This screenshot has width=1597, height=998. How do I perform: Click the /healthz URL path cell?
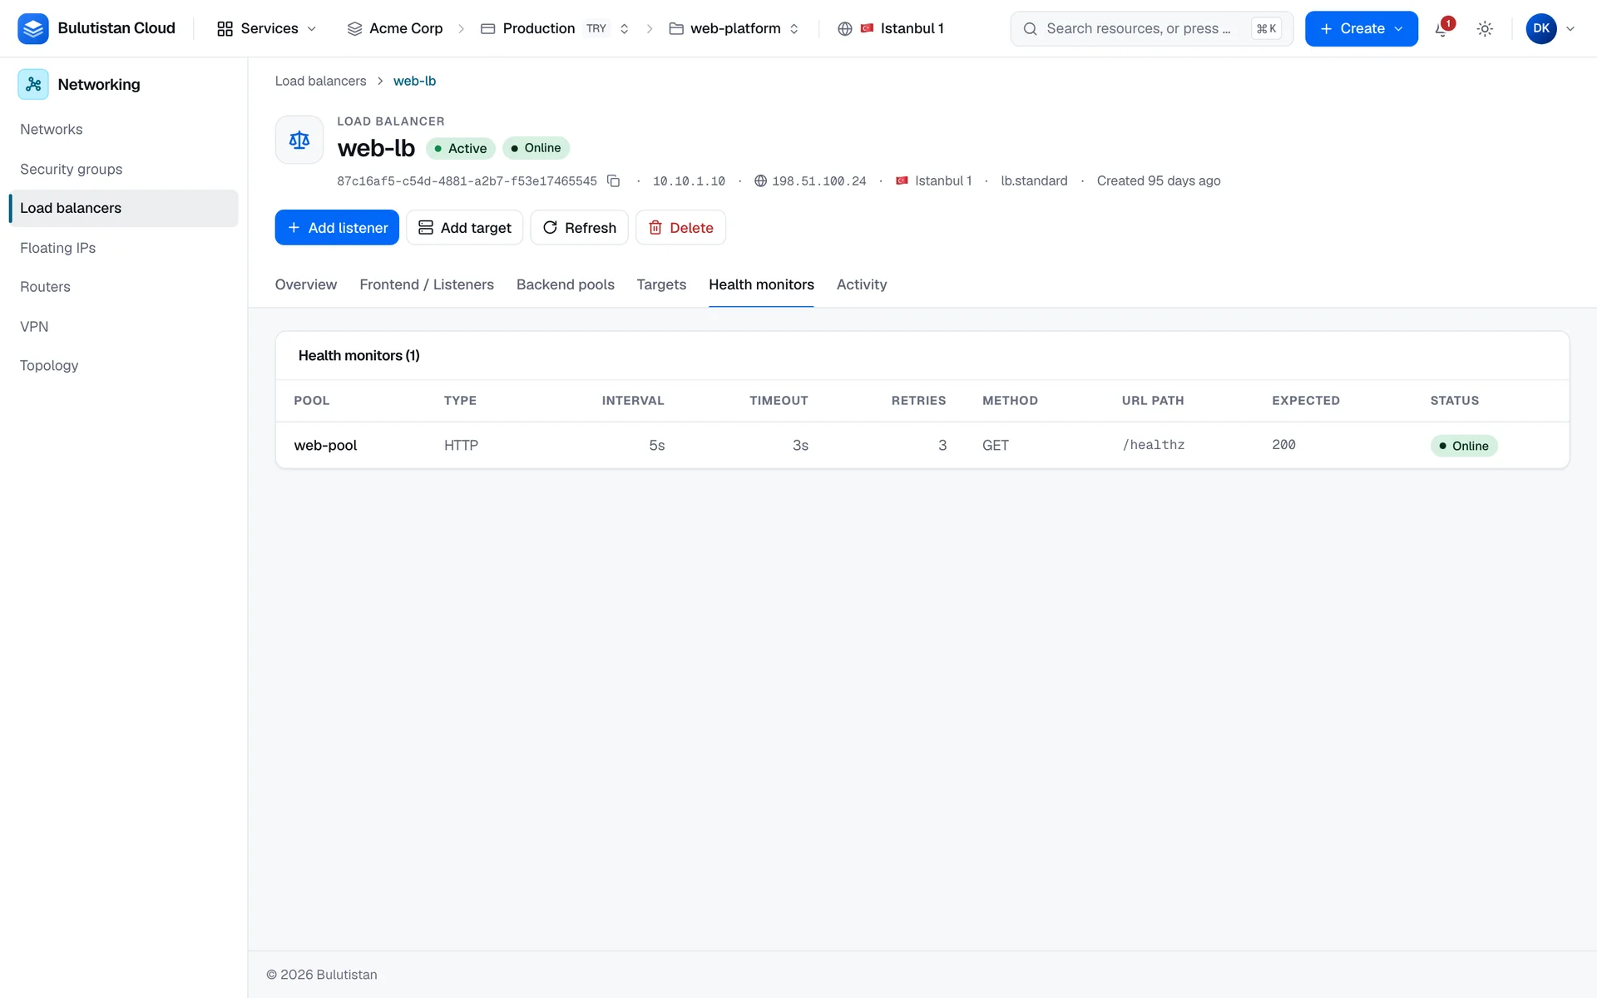(x=1153, y=445)
